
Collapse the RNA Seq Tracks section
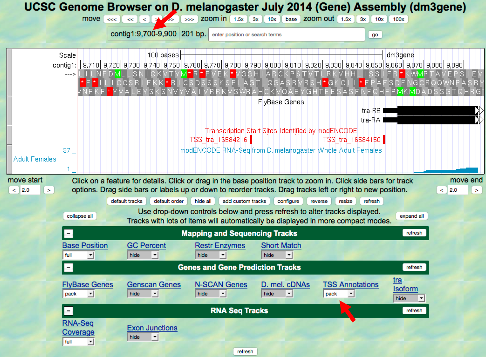click(68, 311)
